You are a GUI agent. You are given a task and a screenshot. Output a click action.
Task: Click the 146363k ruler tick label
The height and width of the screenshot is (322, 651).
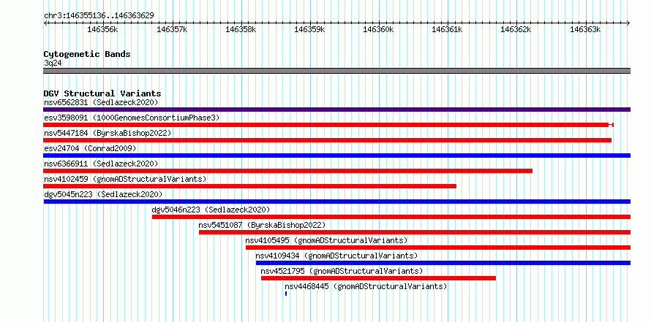(585, 30)
